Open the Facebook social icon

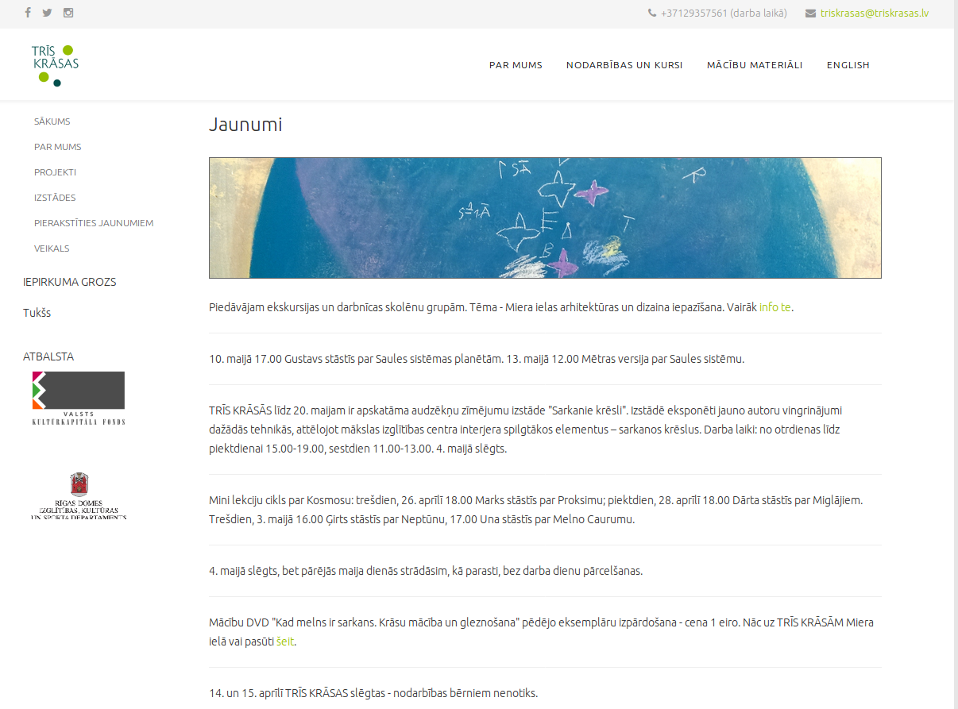[x=28, y=13]
